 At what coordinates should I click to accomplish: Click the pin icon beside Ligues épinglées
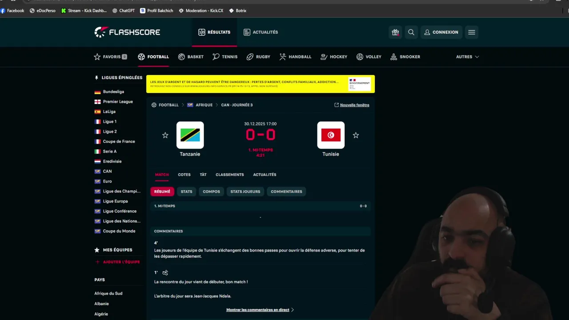tap(96, 78)
